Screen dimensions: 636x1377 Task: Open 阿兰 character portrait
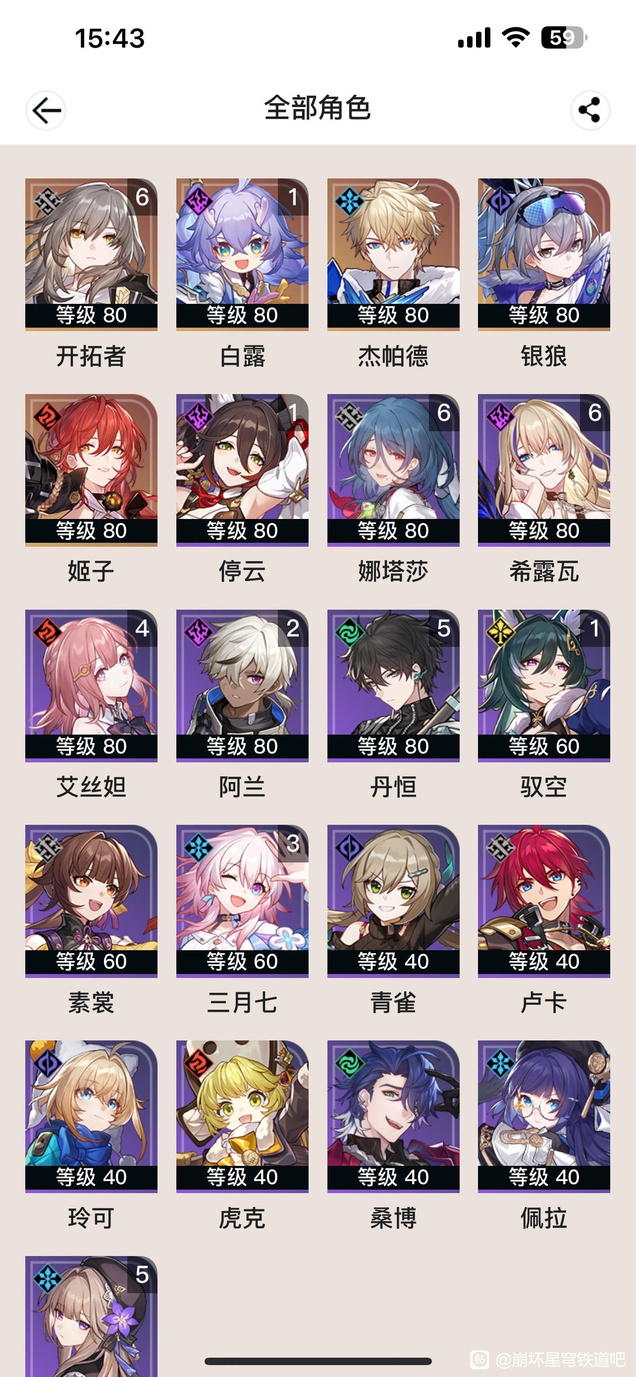point(242,686)
